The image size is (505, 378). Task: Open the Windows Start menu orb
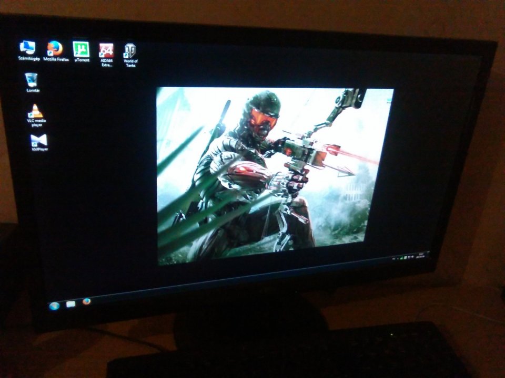coord(54,306)
